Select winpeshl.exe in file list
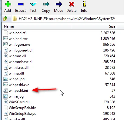This screenshot has width=124, height=120. point(19,85)
